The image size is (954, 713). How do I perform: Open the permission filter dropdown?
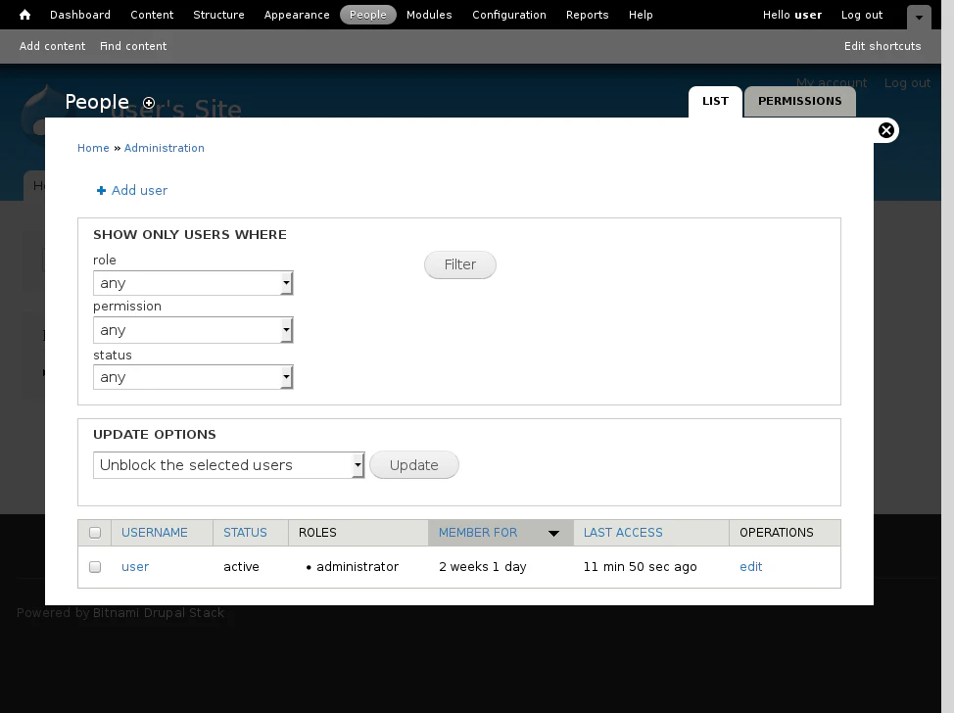pos(193,330)
